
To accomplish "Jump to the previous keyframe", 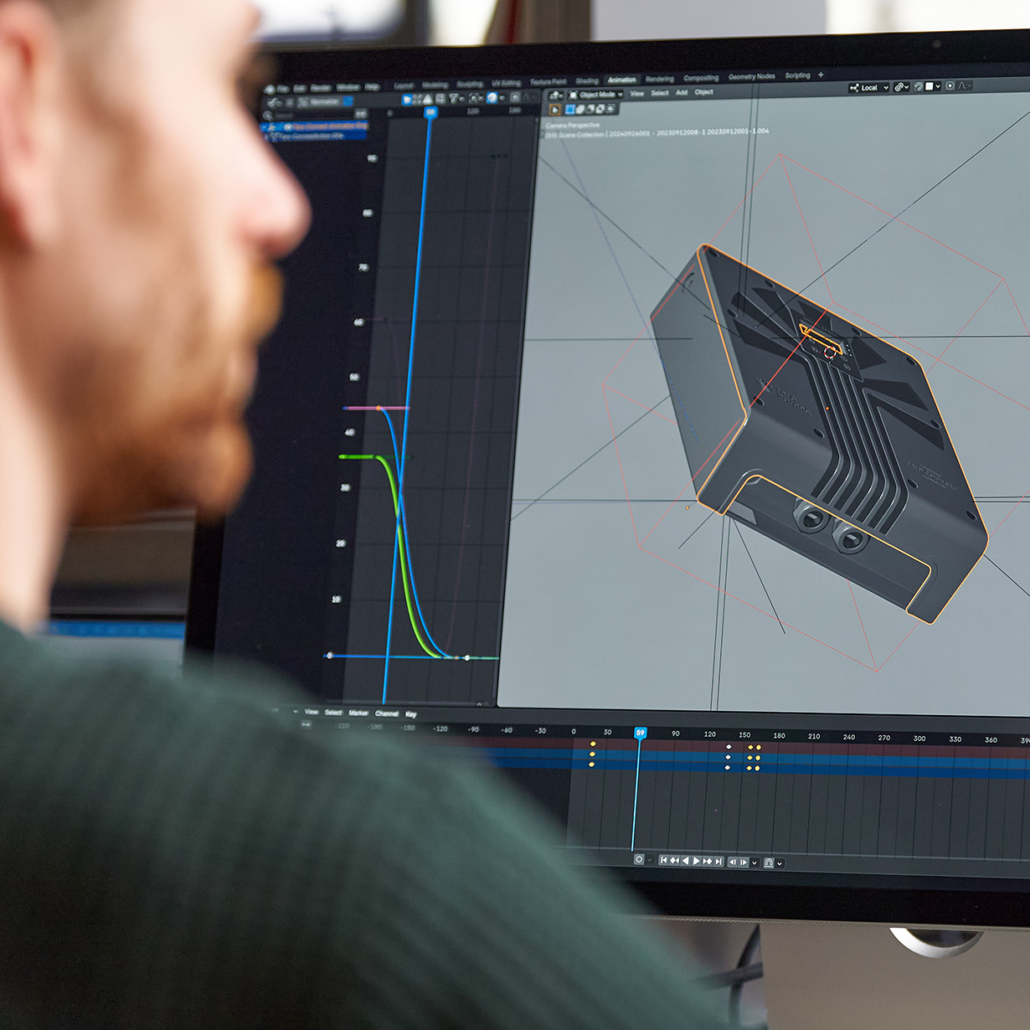I will pos(674,861).
